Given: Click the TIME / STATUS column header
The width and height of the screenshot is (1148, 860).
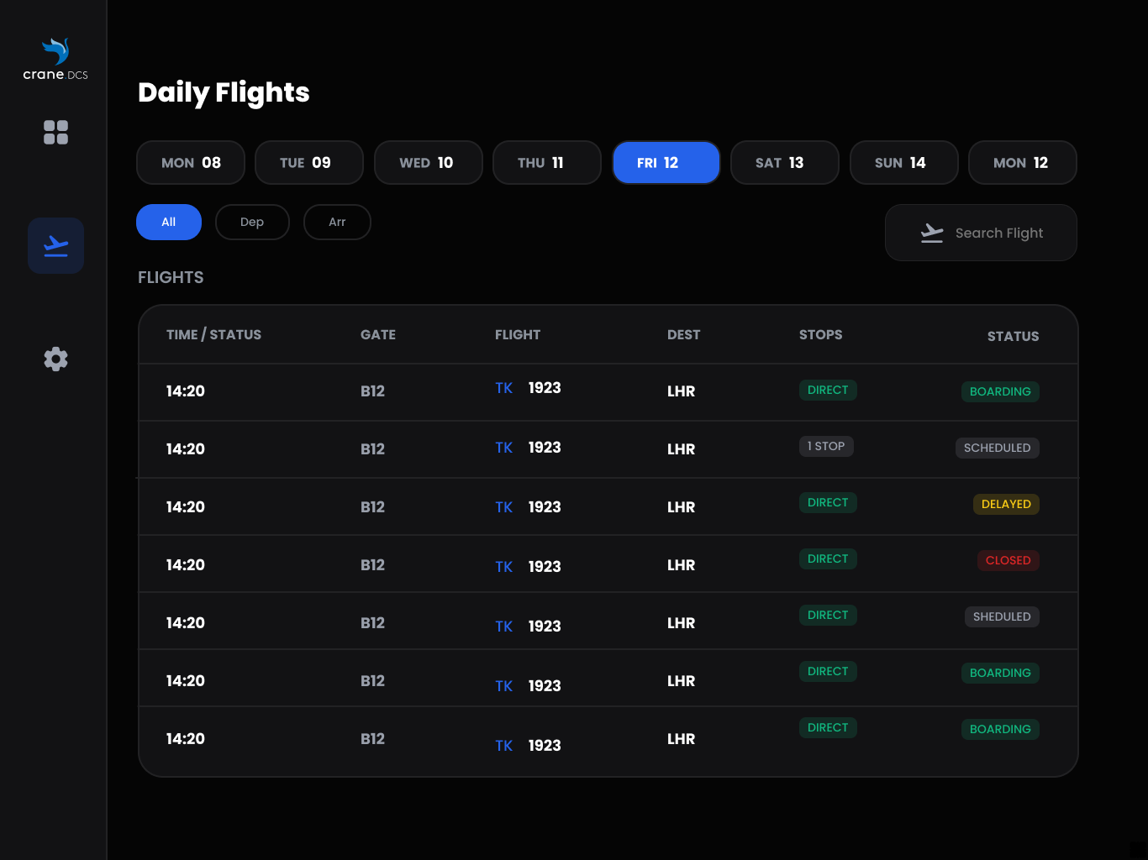Looking at the screenshot, I should pos(213,334).
